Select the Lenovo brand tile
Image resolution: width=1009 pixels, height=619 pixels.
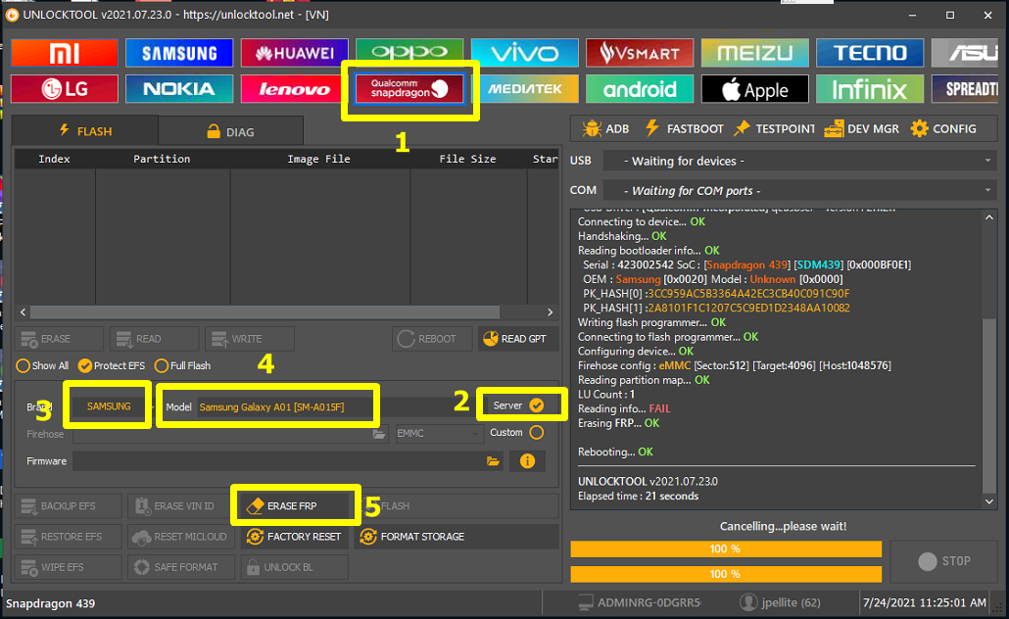pyautogui.click(x=294, y=89)
